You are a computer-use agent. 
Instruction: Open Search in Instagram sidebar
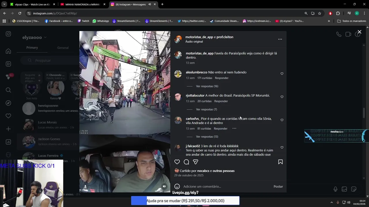(x=8, y=90)
